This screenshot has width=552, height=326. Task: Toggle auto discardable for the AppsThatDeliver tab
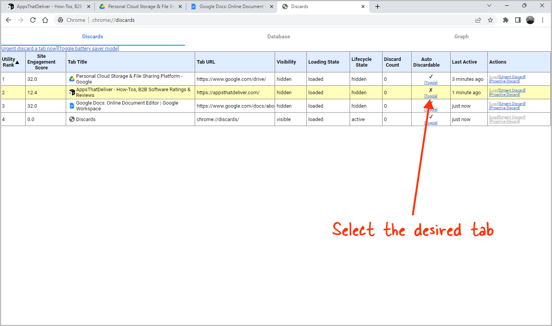tap(431, 96)
